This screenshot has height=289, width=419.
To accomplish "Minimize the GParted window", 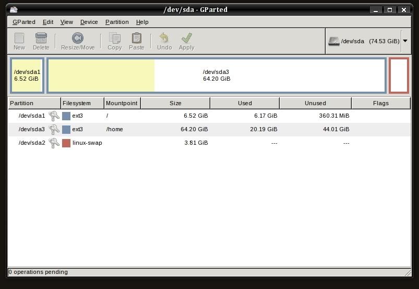I will (376, 10).
